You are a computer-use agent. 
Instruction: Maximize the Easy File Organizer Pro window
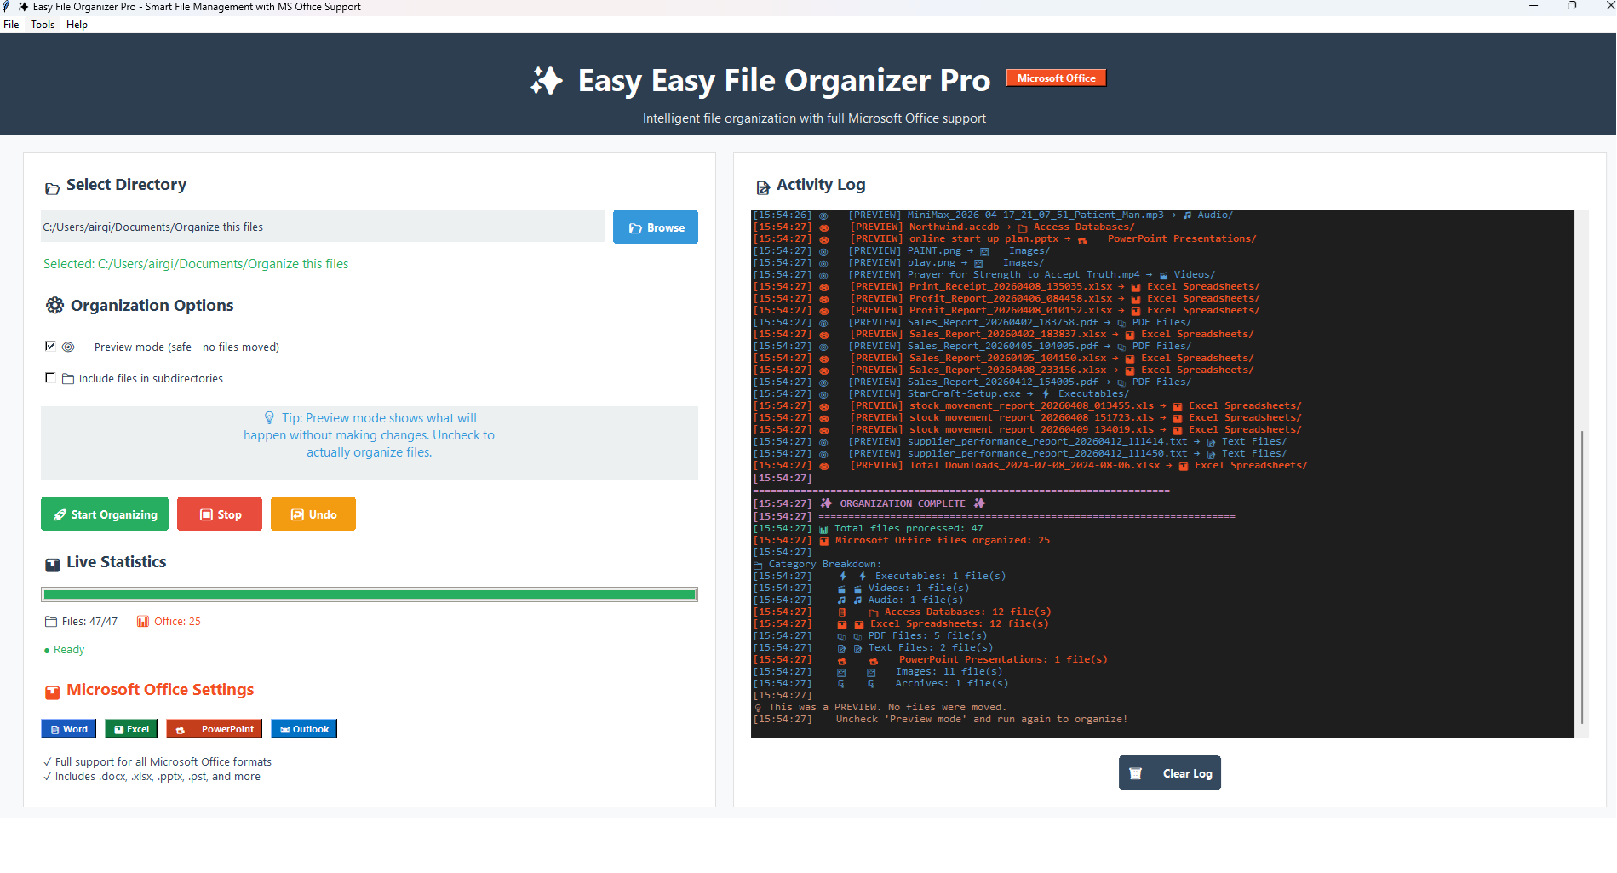(1572, 6)
